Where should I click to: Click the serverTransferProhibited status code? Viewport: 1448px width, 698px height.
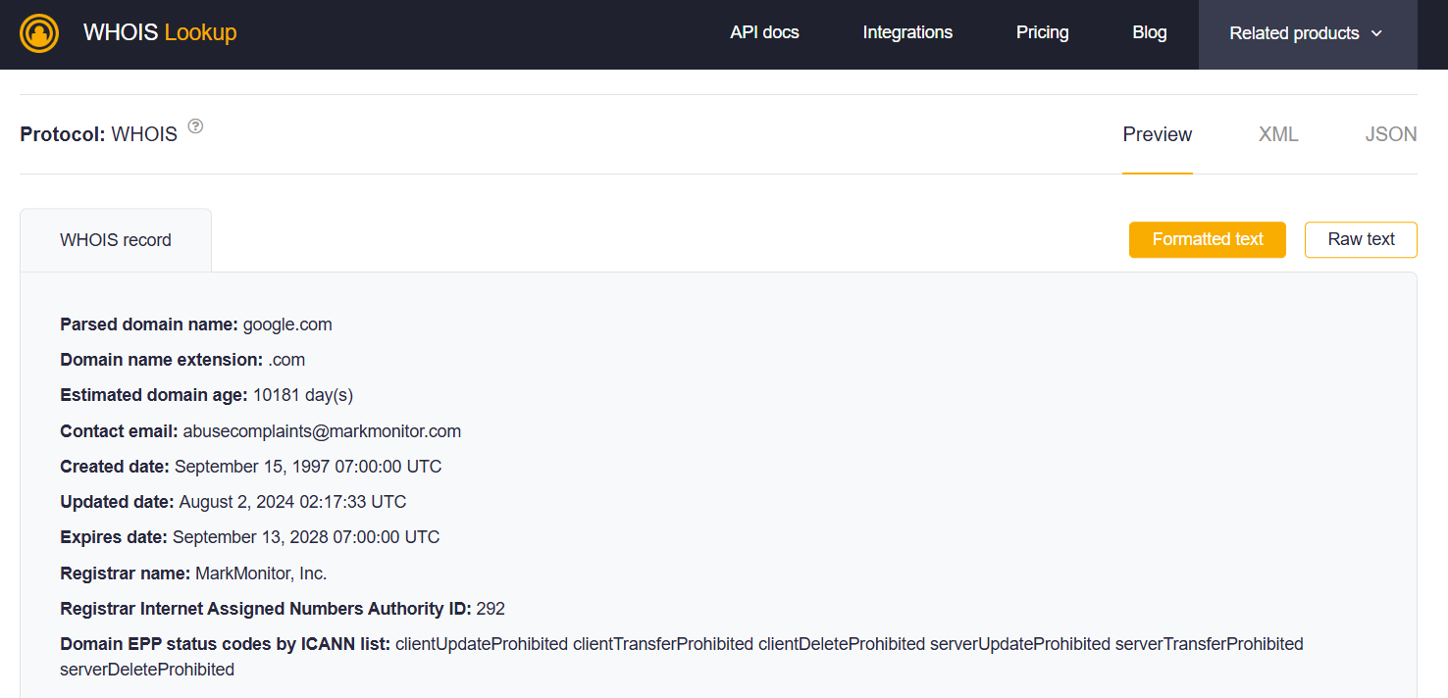click(x=1210, y=644)
